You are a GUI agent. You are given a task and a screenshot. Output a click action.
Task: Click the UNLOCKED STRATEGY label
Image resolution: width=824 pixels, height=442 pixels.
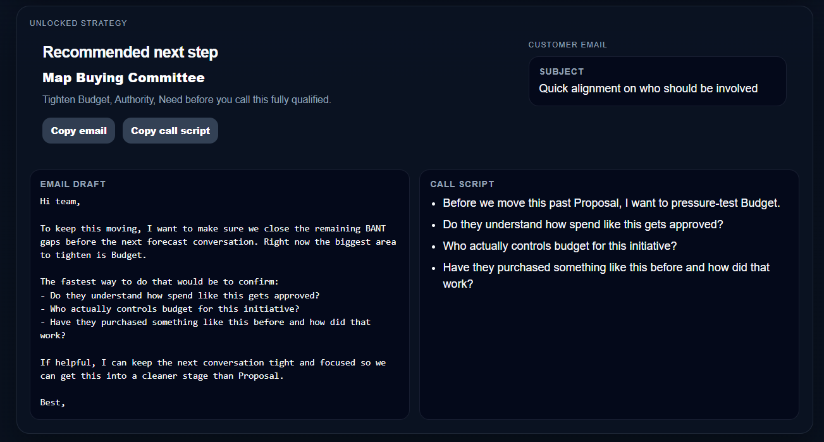click(78, 23)
